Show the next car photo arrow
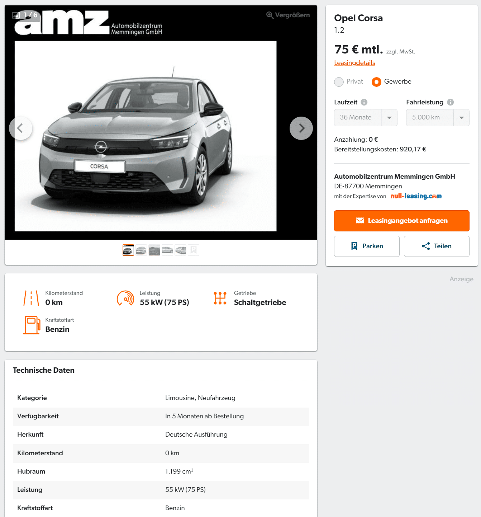 coord(301,128)
